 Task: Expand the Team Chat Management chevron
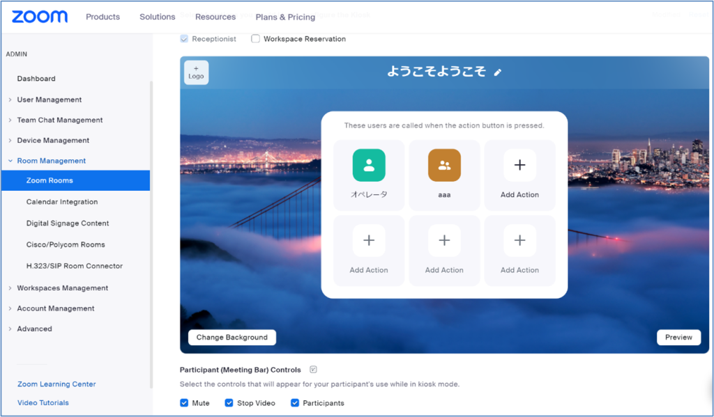point(10,120)
